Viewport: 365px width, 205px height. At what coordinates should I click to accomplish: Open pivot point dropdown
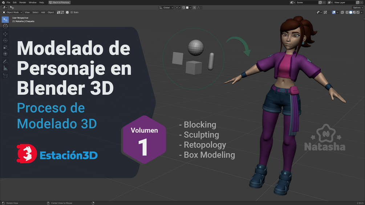(178, 8)
